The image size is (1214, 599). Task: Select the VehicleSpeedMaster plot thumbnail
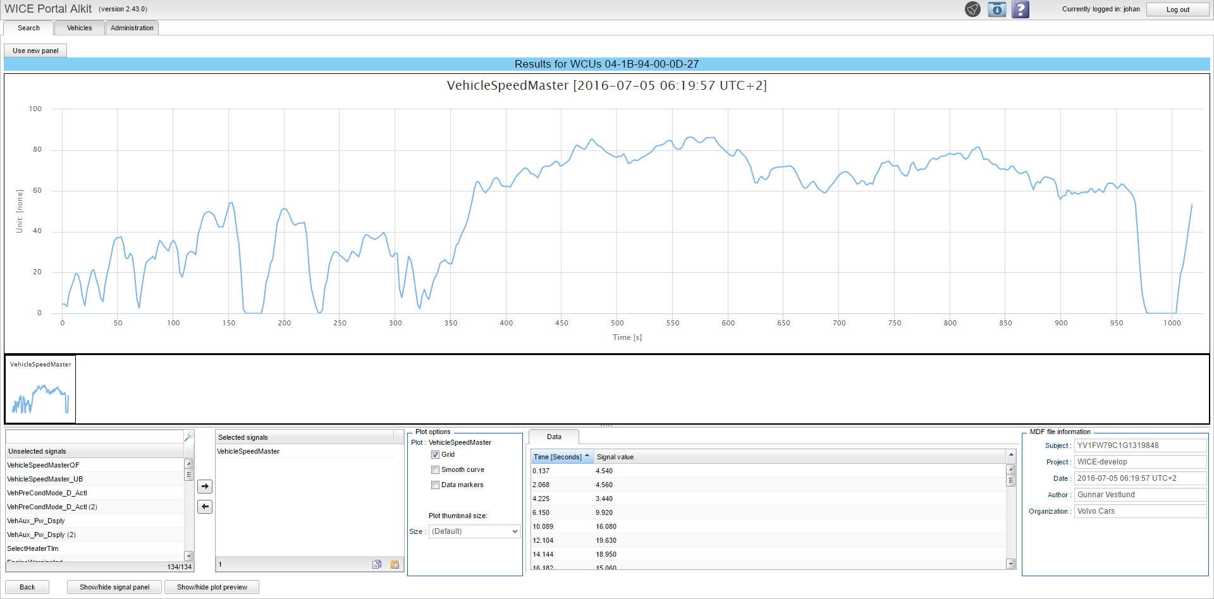(x=40, y=389)
